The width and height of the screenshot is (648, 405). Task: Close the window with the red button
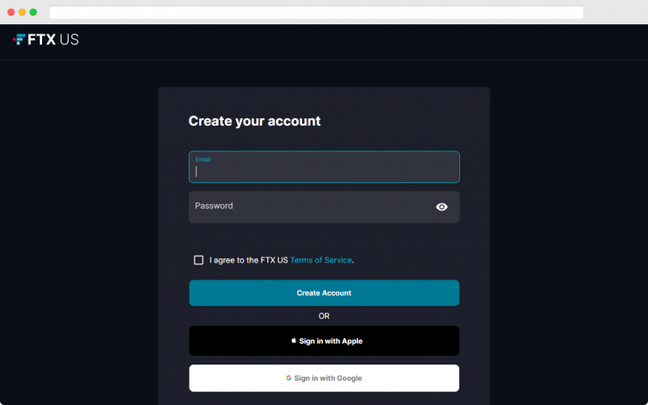(x=11, y=12)
